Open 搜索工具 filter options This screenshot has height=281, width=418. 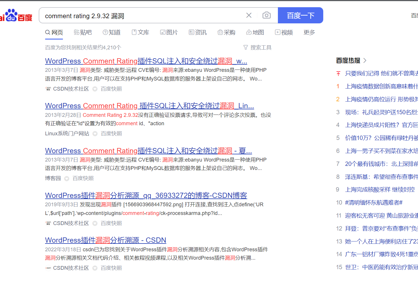pyautogui.click(x=257, y=48)
